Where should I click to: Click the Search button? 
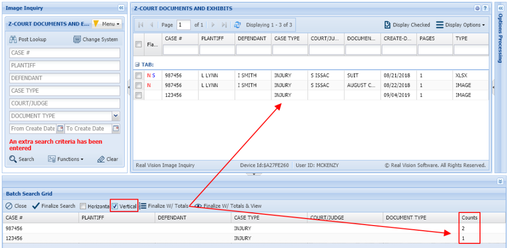tap(22, 159)
